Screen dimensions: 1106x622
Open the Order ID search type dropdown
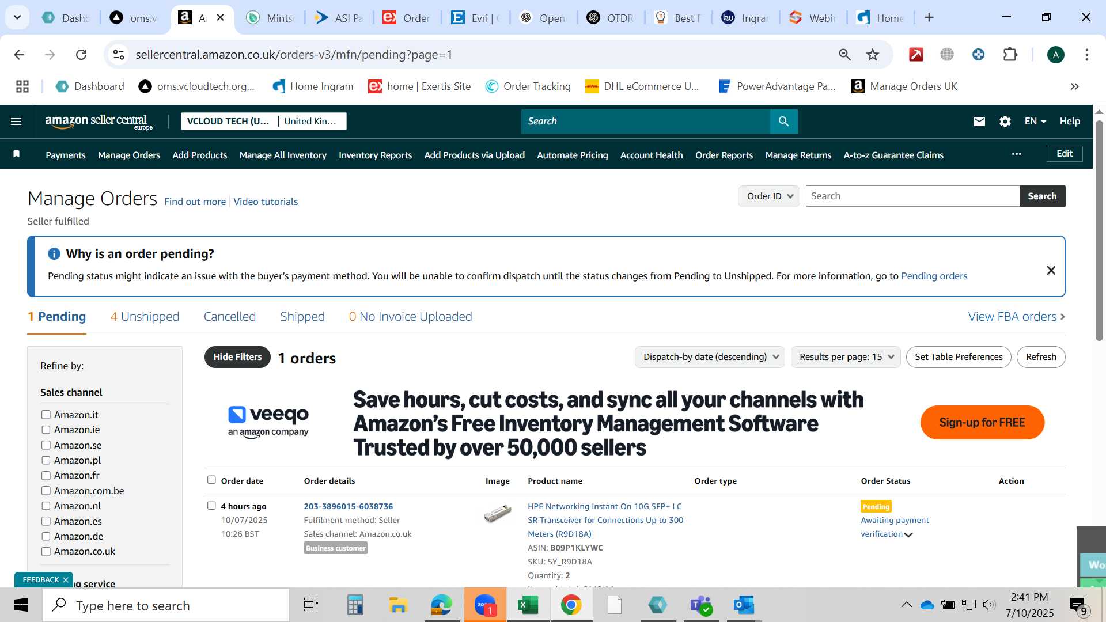coord(769,196)
